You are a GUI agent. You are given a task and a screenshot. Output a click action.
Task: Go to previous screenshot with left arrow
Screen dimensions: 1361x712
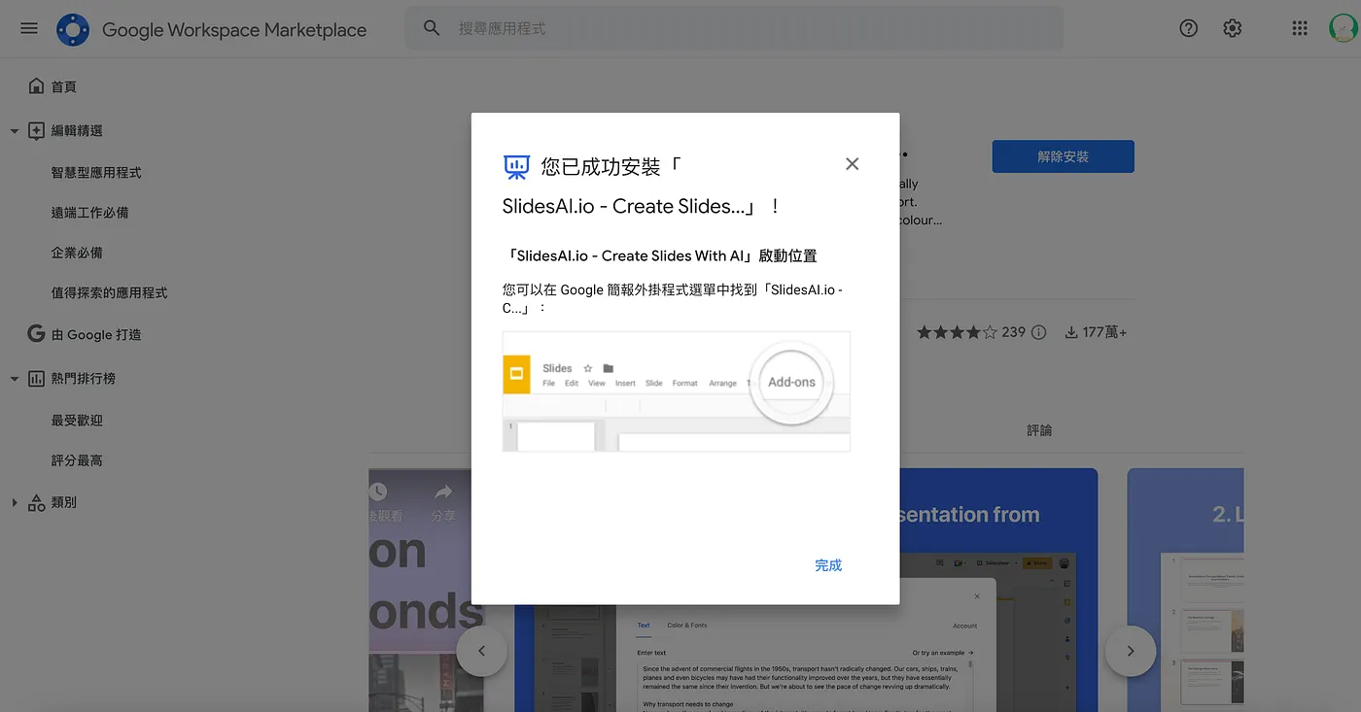(481, 651)
